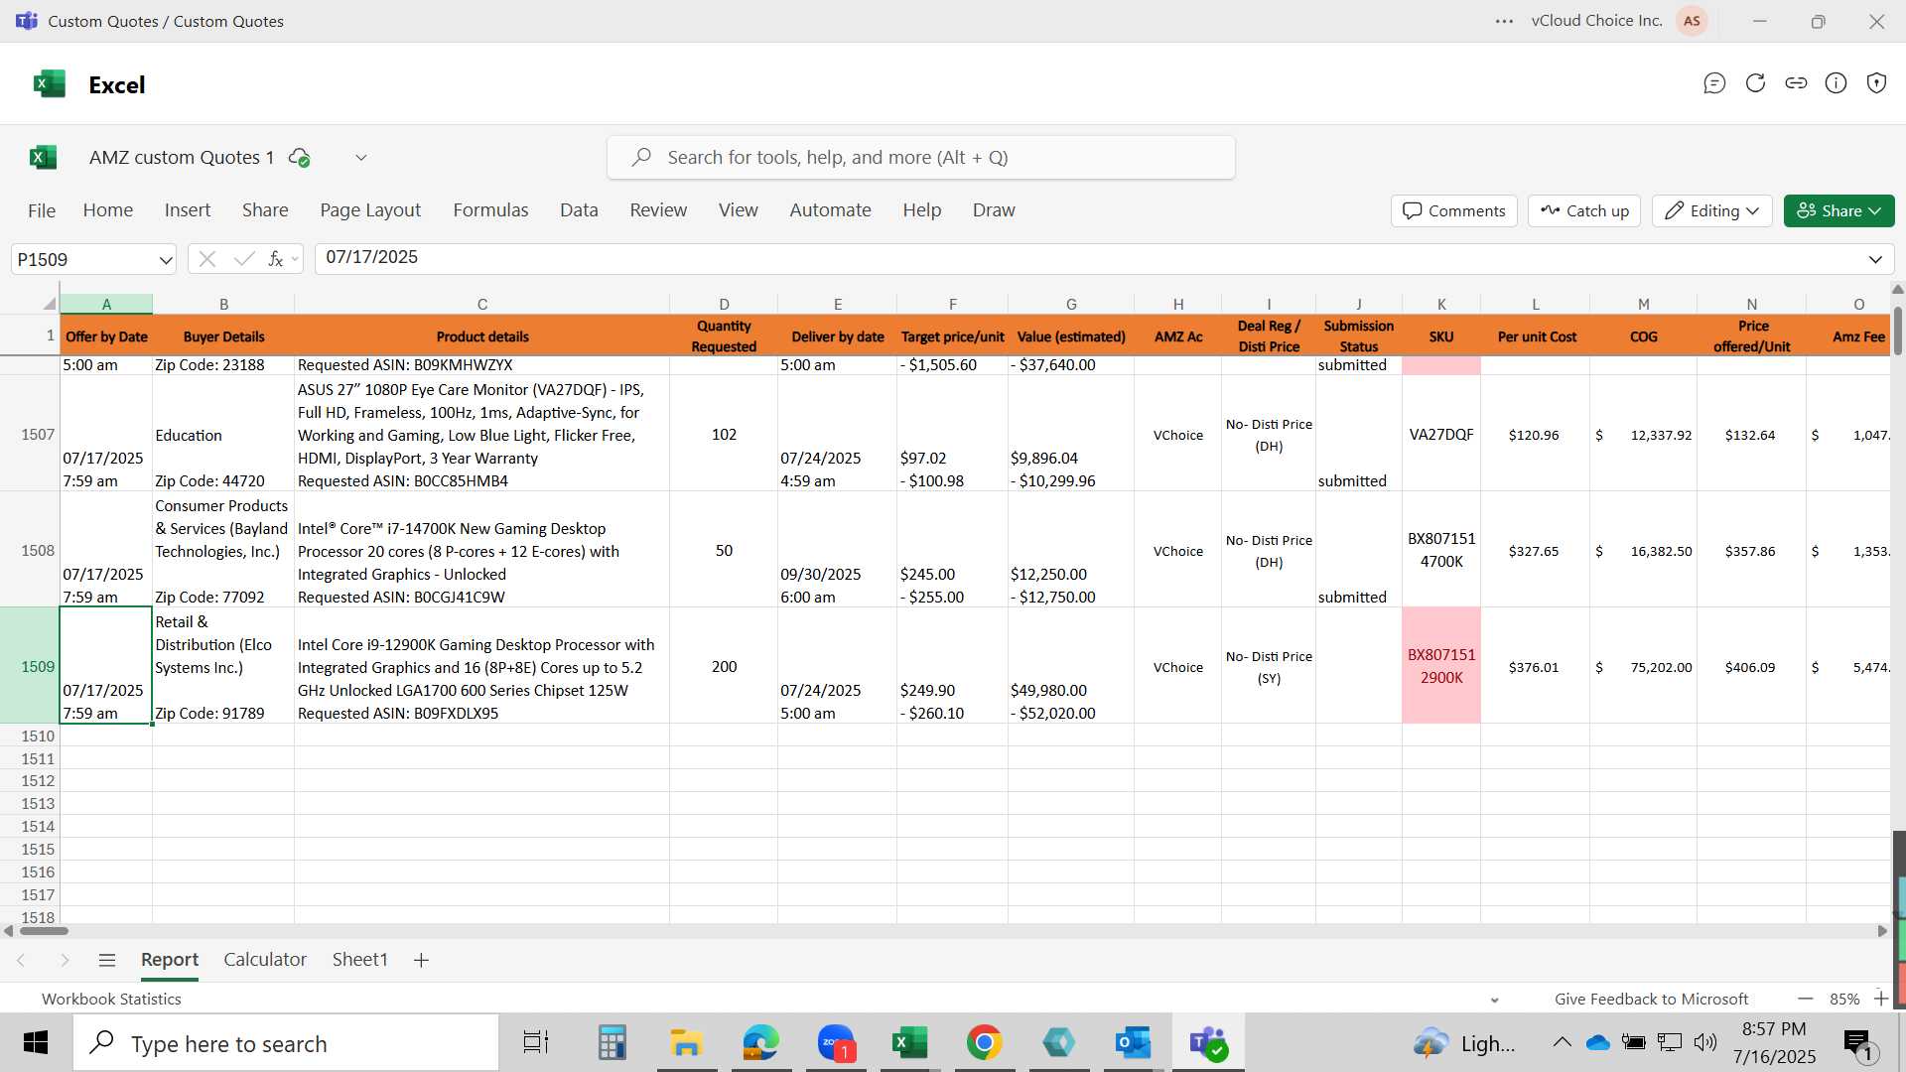
Task: Add a new sheet with plus icon
Action: (x=421, y=960)
